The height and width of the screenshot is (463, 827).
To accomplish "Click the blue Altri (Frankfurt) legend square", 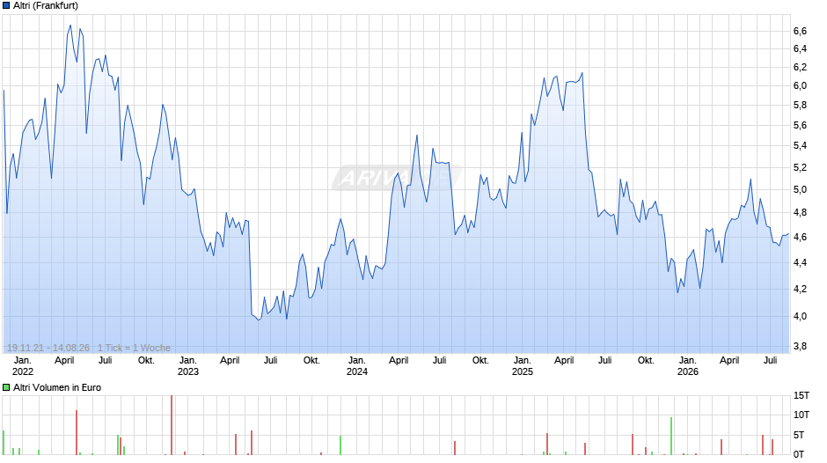I will pyautogui.click(x=6, y=6).
